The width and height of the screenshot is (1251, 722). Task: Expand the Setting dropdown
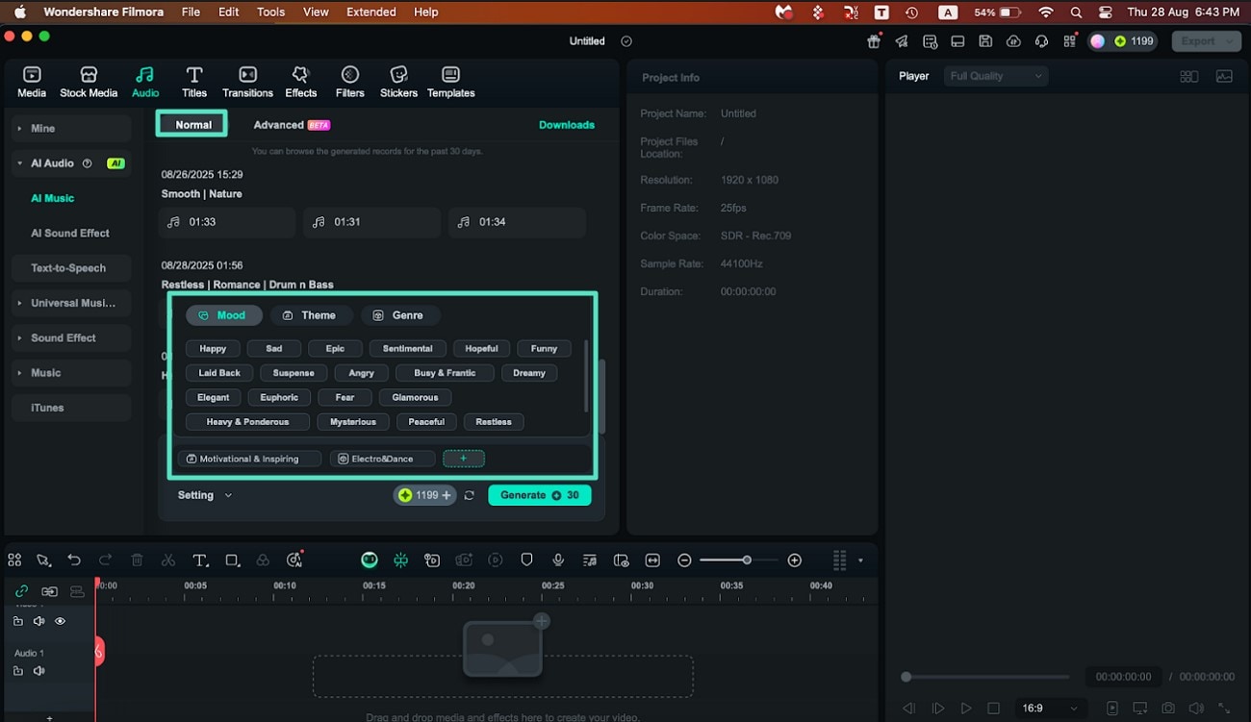pos(205,495)
